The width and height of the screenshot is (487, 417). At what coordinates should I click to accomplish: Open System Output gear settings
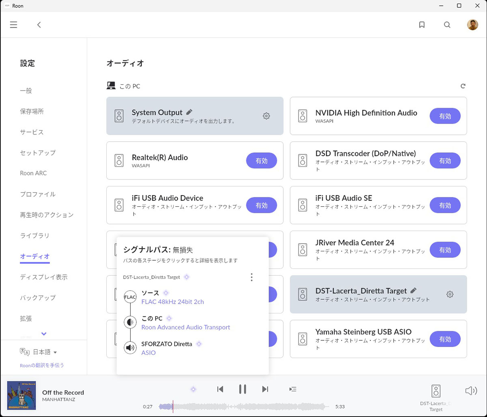pos(266,116)
